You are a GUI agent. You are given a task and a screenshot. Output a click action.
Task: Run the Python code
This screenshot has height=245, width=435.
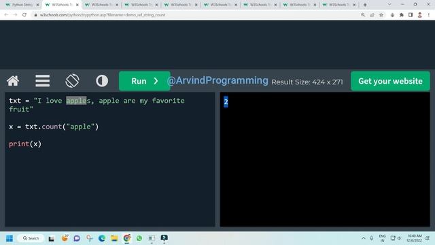pos(145,81)
